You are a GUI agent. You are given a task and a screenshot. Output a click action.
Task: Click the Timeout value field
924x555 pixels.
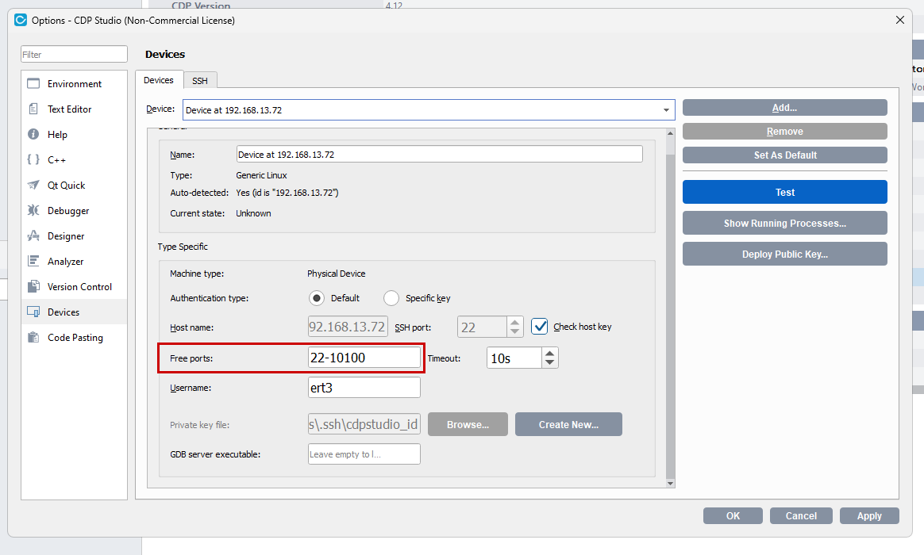(514, 358)
